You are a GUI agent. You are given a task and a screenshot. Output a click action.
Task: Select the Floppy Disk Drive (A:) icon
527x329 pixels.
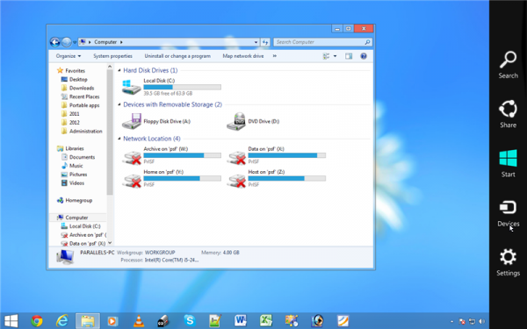tap(132, 122)
